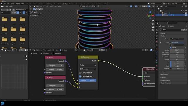188x106 pixels.
Task: Open the Nishita sky type dropdown
Action: pyautogui.click(x=177, y=45)
